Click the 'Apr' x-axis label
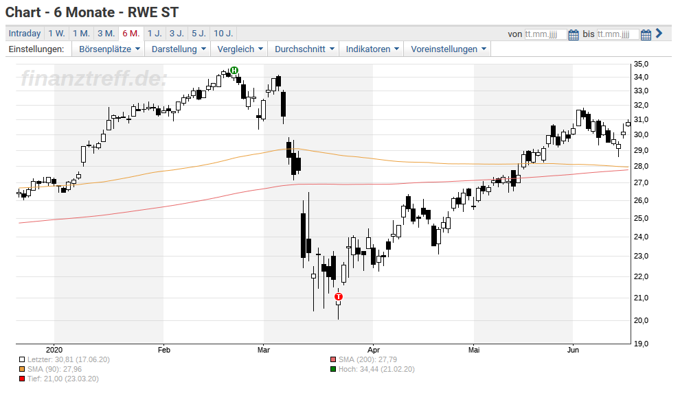 point(374,350)
